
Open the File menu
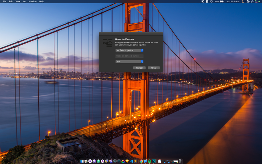(4, 2)
